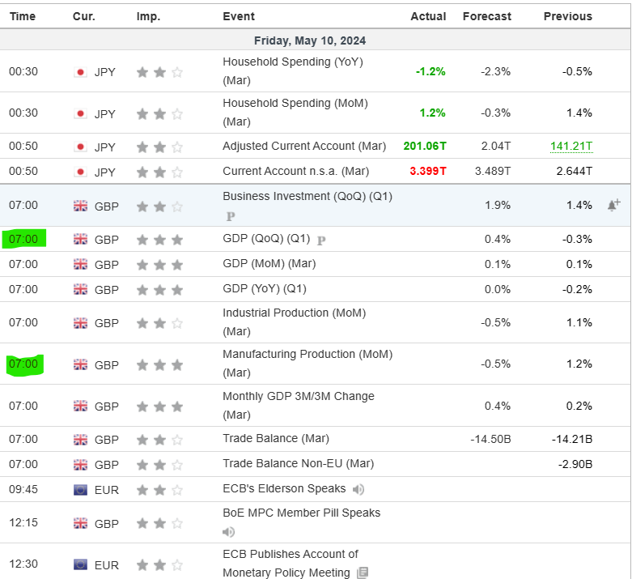
Task: Click the speaker icon under BoE MPC Member Pill Speaks
Action: pos(229,532)
